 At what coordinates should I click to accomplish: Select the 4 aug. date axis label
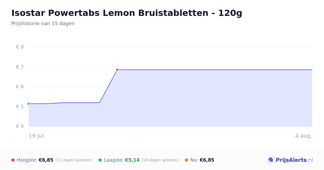click(x=303, y=136)
